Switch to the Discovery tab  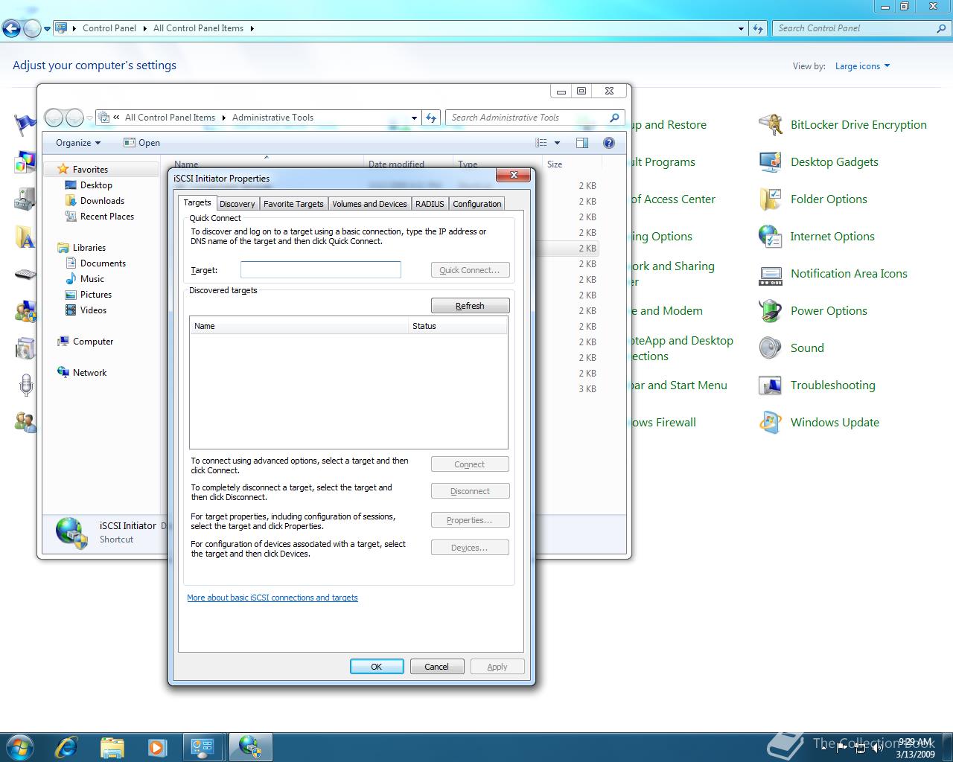tap(238, 204)
